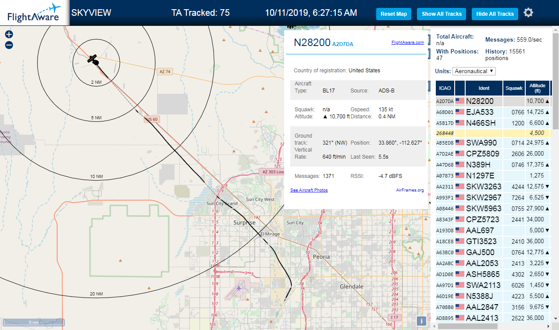Click the airport plane symbol on map
Viewport: 559px width, 330px height.
(x=239, y=288)
